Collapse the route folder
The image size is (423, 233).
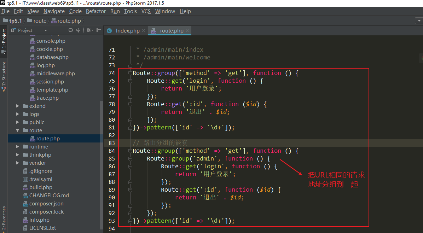pos(18,130)
